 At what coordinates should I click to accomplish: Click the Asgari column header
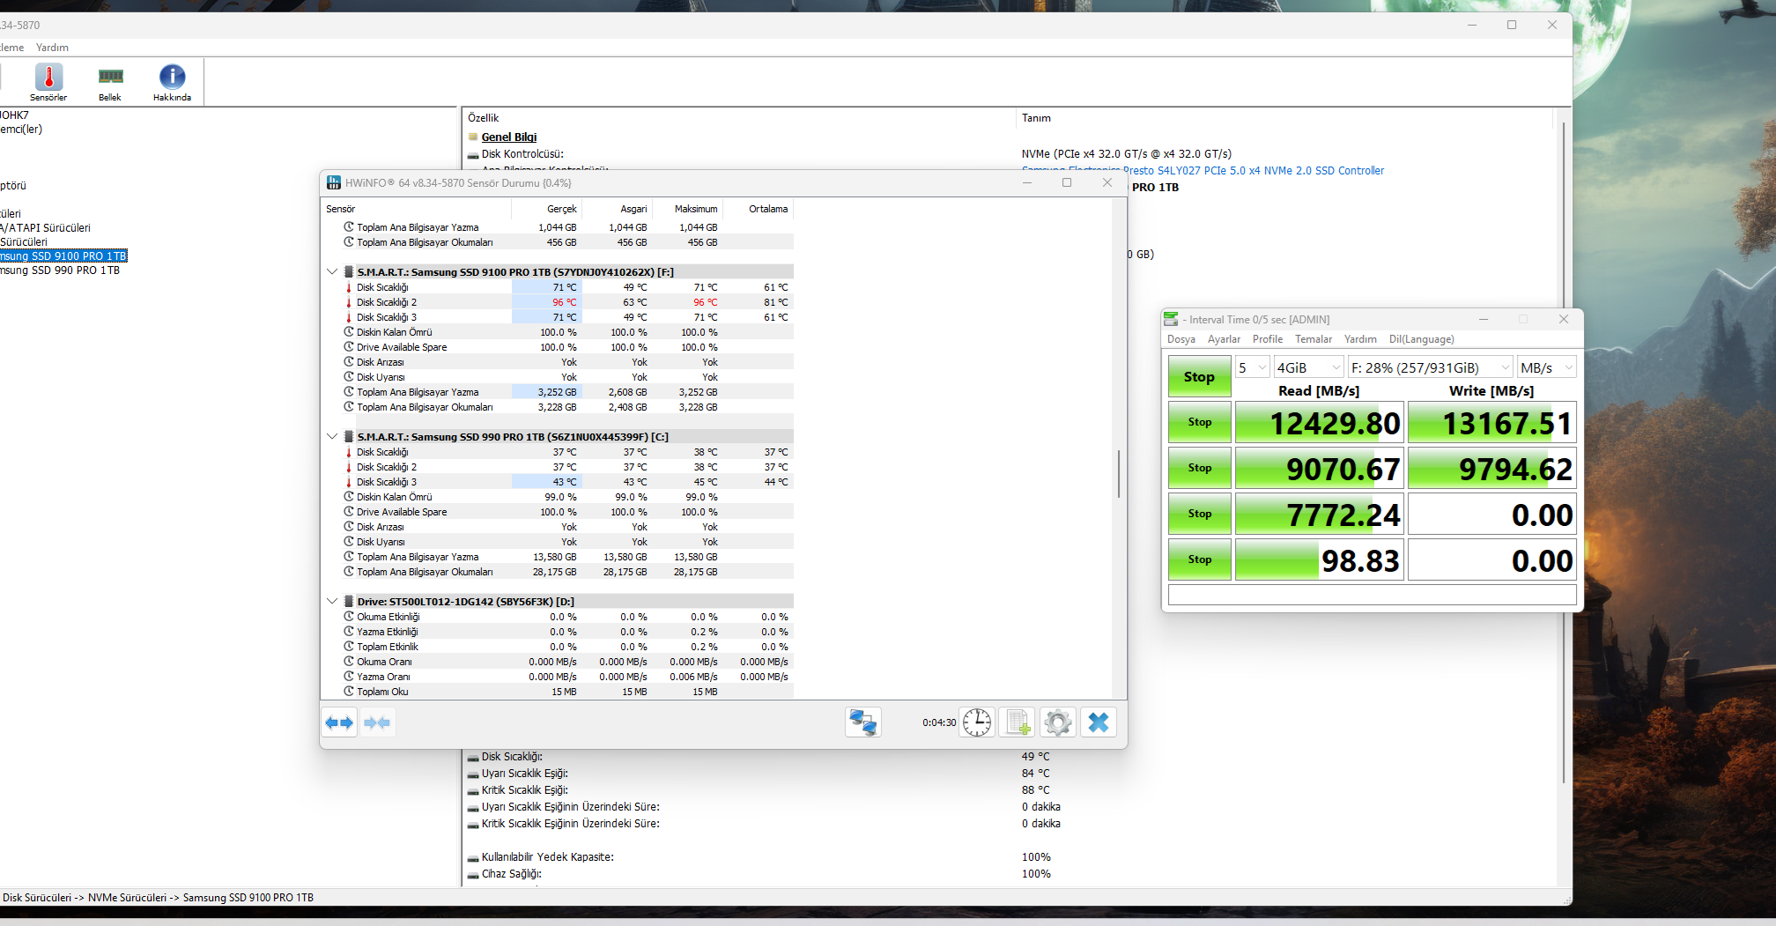click(x=617, y=209)
